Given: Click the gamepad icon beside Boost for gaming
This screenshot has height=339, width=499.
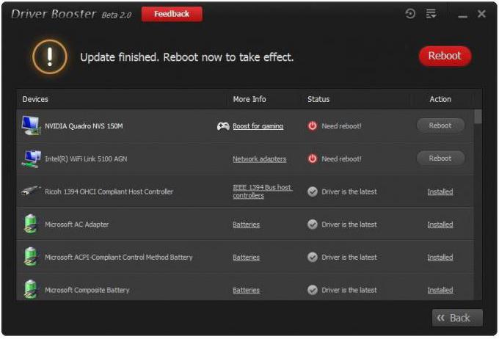Looking at the screenshot, I should click(223, 126).
